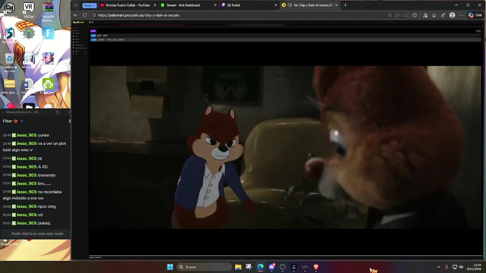The width and height of the screenshot is (486, 273).
Task: Open a new browser tab
Action: pos(346,5)
